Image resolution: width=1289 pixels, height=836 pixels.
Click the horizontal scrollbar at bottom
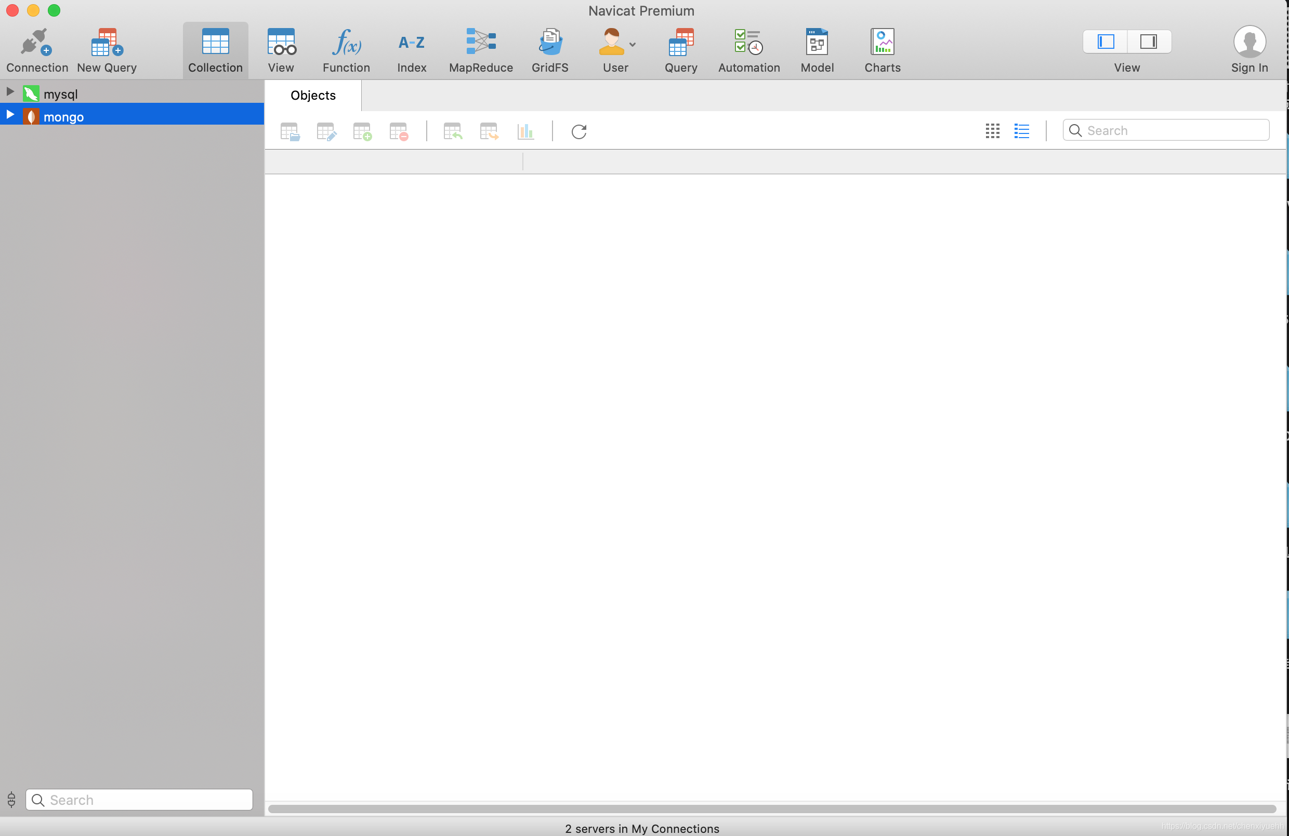[x=772, y=808]
